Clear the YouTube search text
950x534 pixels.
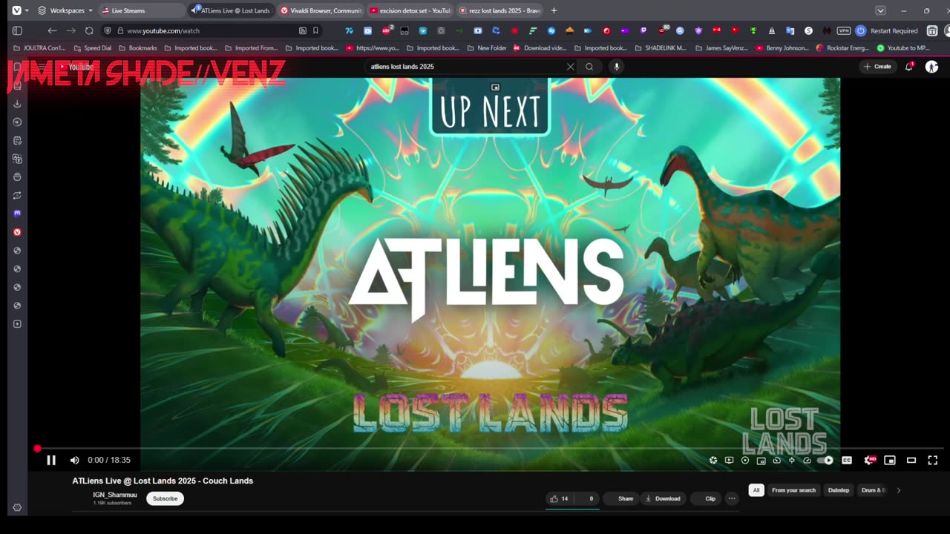571,67
